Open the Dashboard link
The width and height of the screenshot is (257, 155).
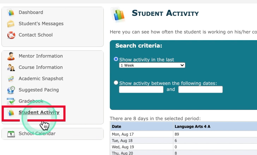(31, 12)
